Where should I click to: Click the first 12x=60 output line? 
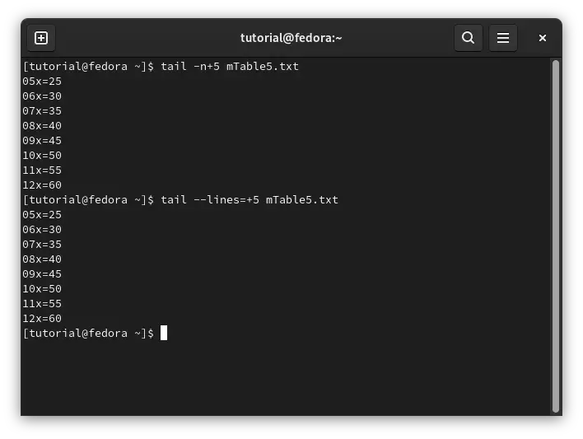click(42, 185)
